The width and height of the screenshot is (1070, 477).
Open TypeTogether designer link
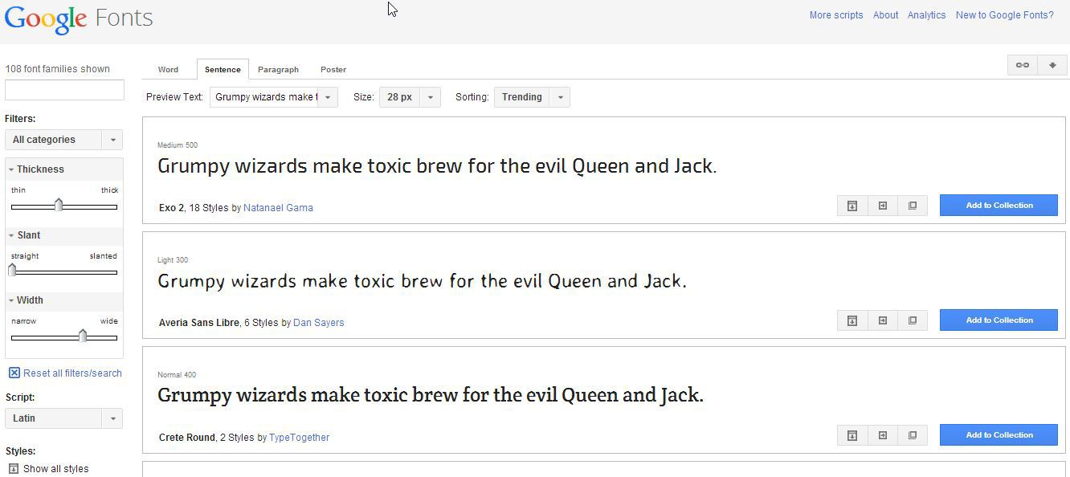299,438
